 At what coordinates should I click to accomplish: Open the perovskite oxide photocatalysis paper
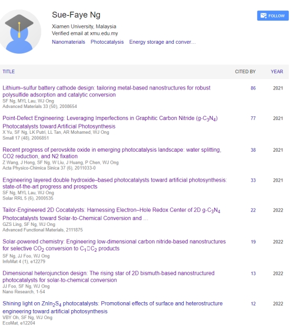112,153
